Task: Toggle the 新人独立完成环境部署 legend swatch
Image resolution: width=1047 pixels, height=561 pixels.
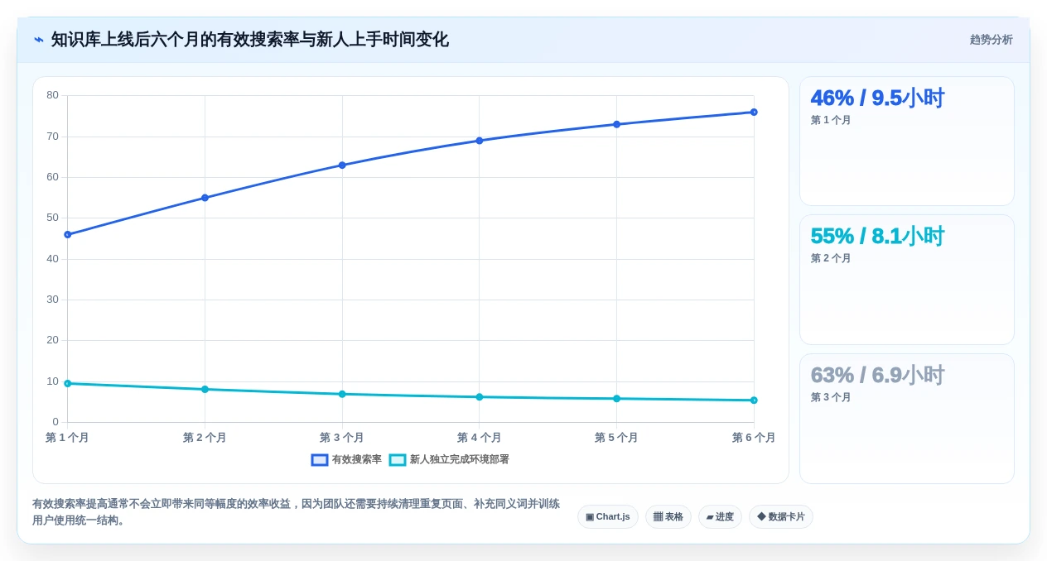Action: click(x=398, y=460)
